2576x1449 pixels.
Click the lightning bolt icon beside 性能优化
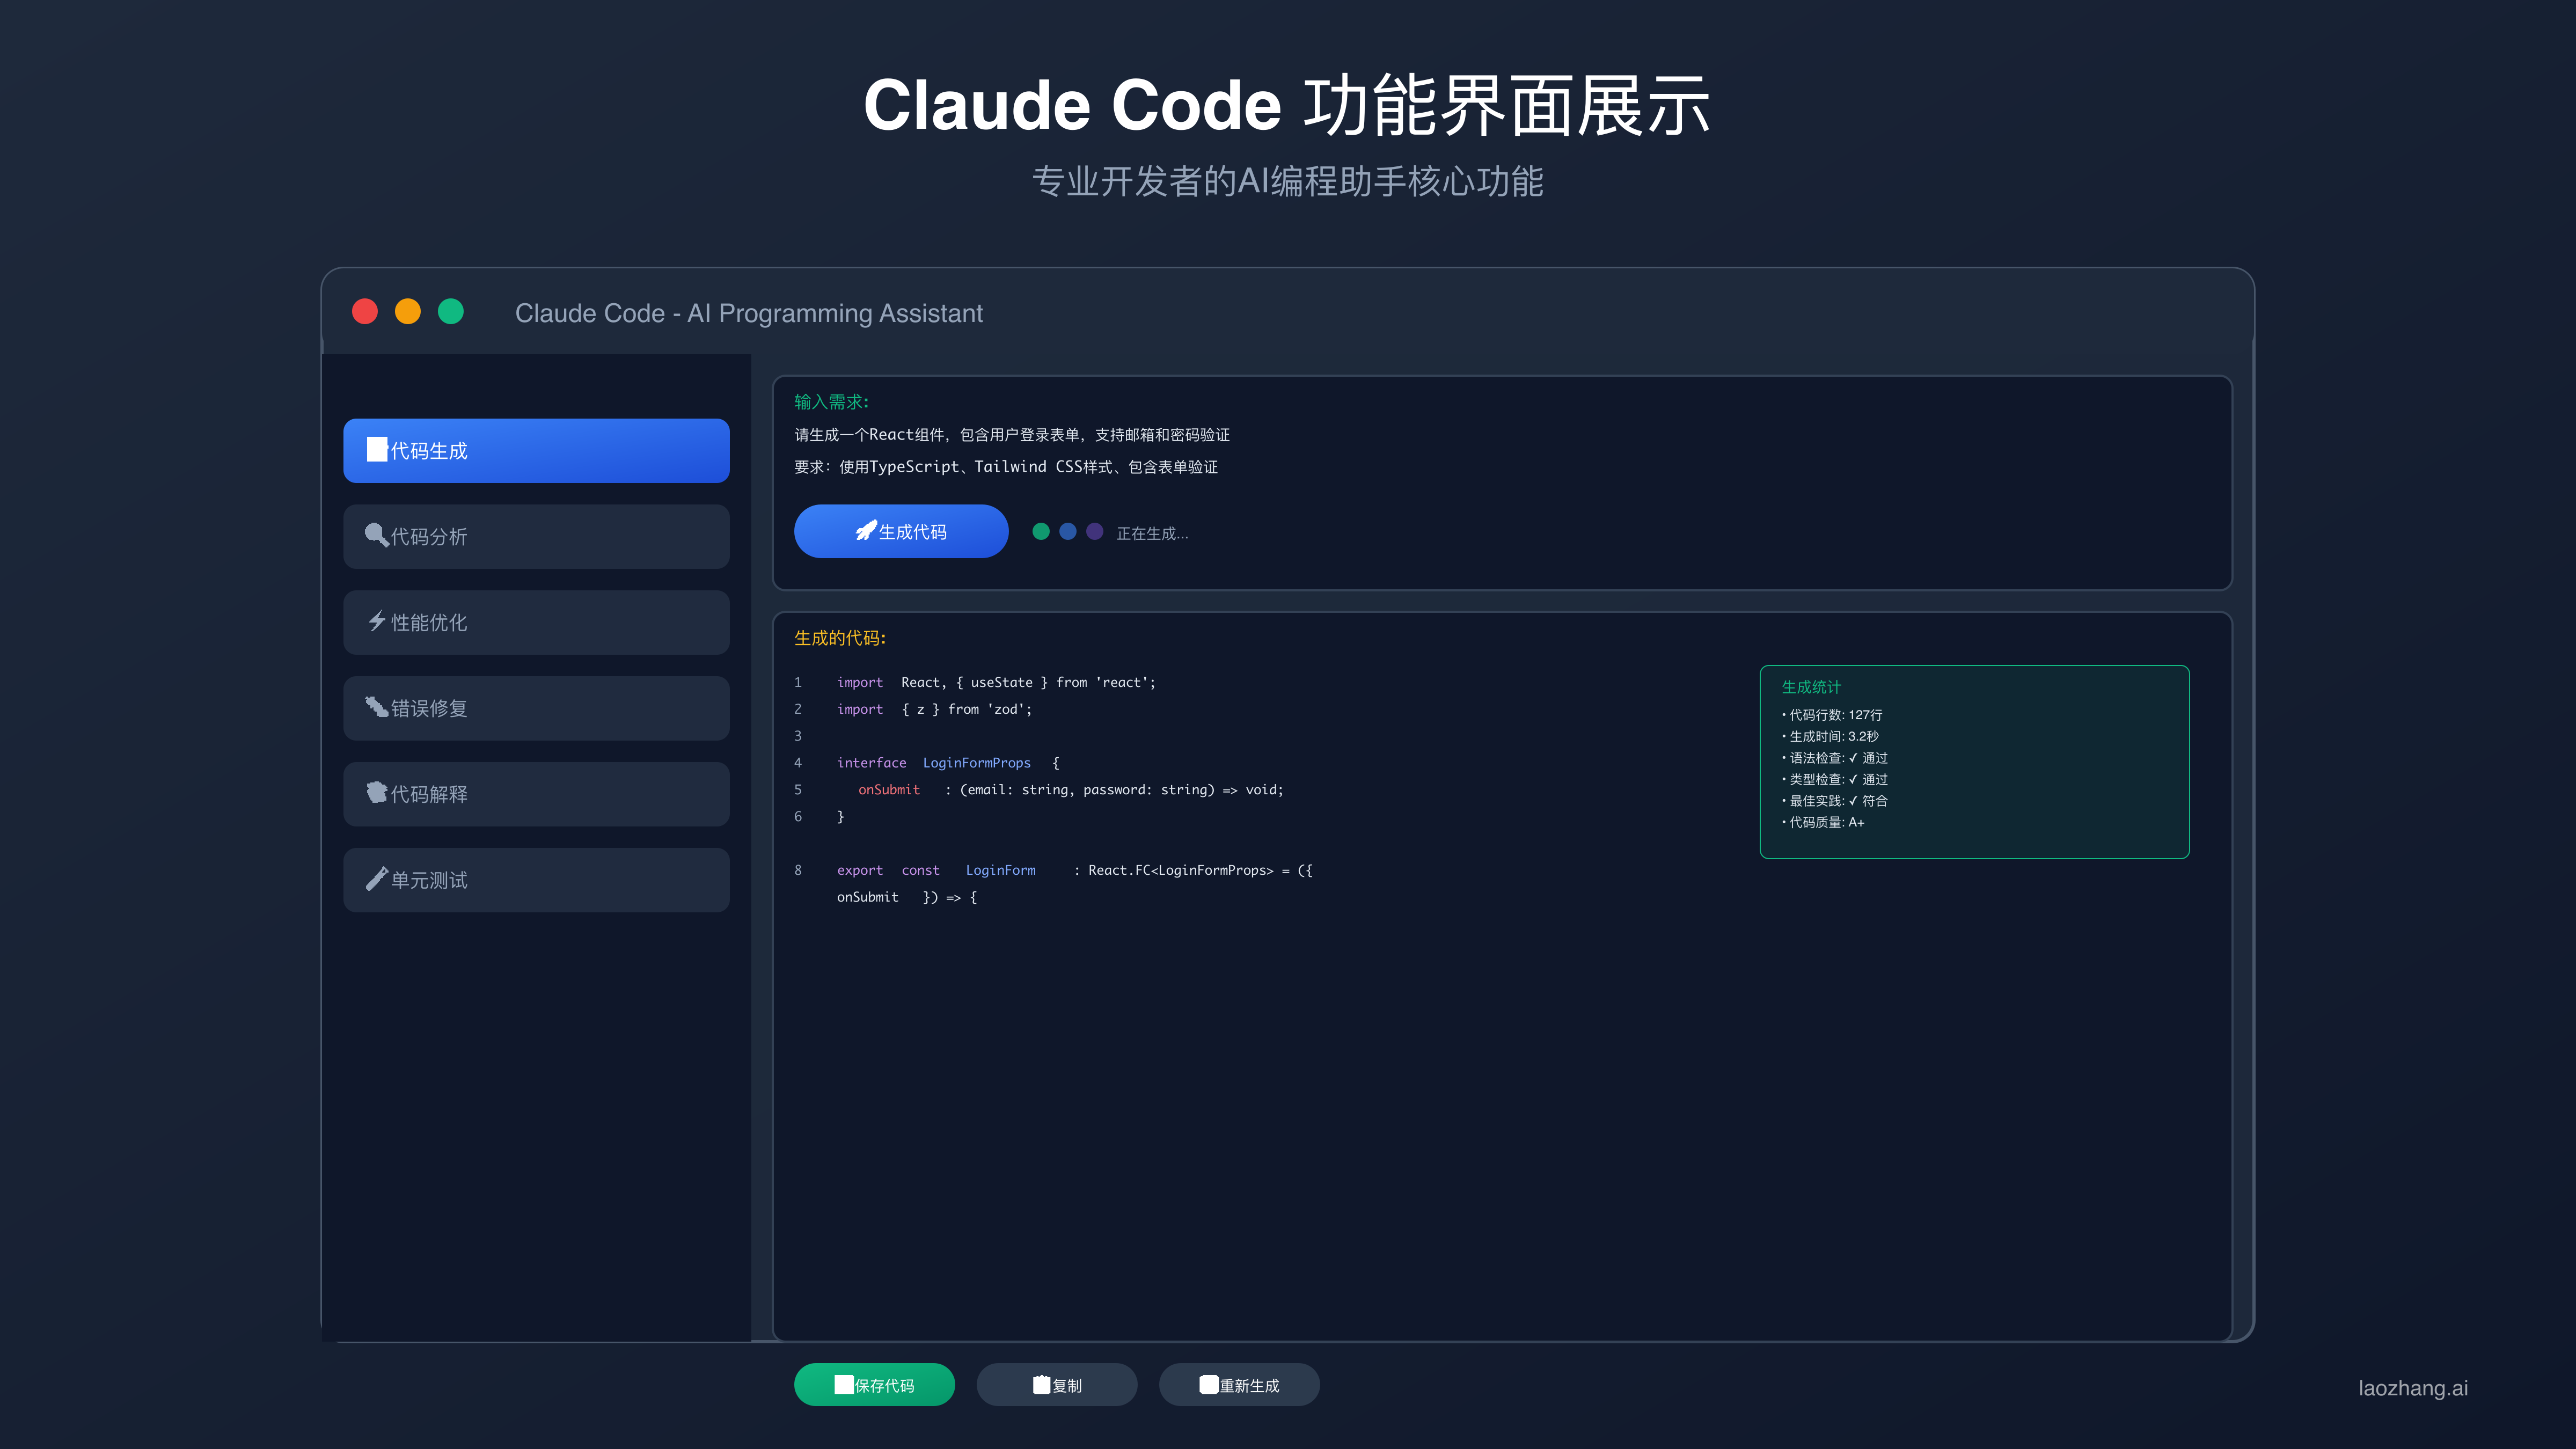point(376,621)
